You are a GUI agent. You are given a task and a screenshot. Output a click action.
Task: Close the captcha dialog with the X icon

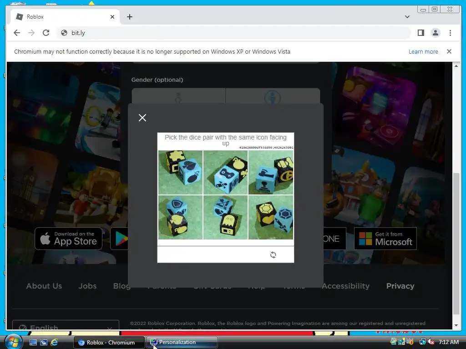[x=142, y=118]
